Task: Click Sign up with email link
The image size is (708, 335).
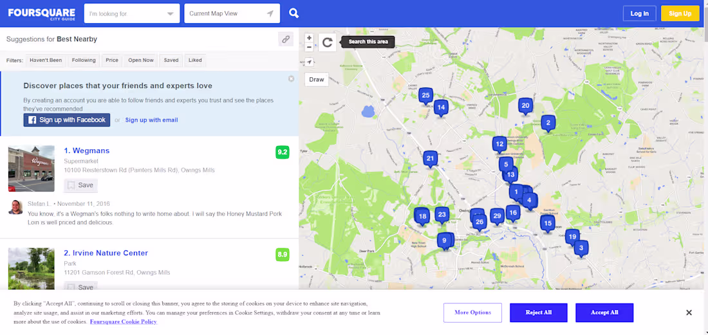Action: 152,120
